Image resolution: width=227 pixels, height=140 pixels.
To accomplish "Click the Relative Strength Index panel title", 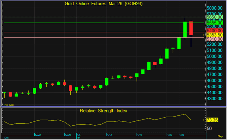I will (x=103, y=111).
